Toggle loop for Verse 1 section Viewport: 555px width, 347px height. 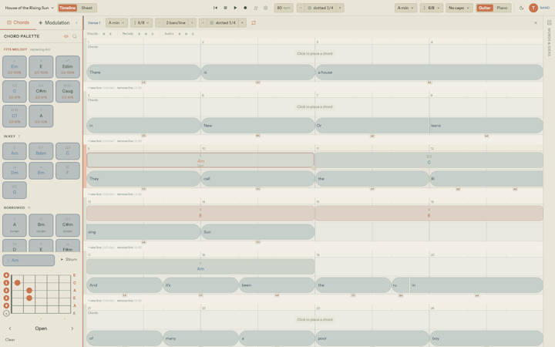coord(254,22)
